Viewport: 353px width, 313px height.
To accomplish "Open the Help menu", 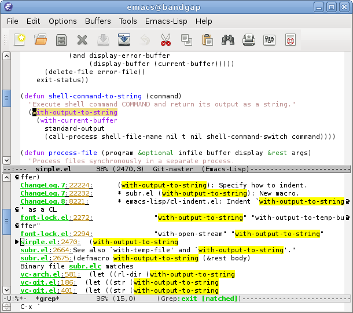I will click(x=204, y=21).
